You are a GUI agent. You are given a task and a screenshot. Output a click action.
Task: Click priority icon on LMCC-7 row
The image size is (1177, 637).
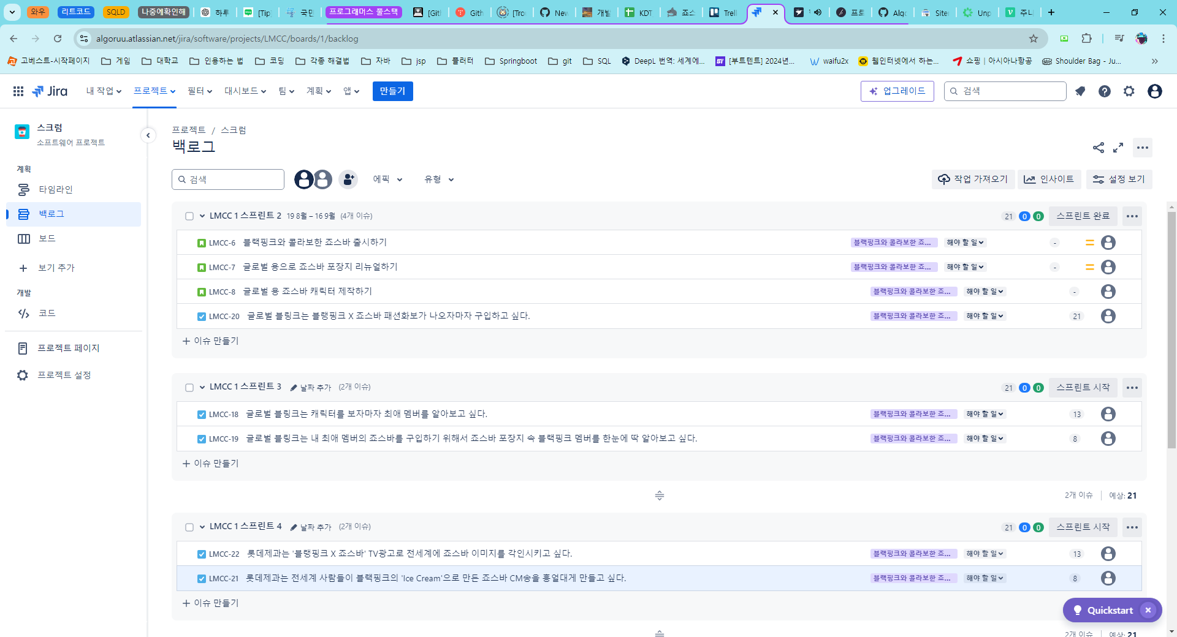coord(1090,267)
